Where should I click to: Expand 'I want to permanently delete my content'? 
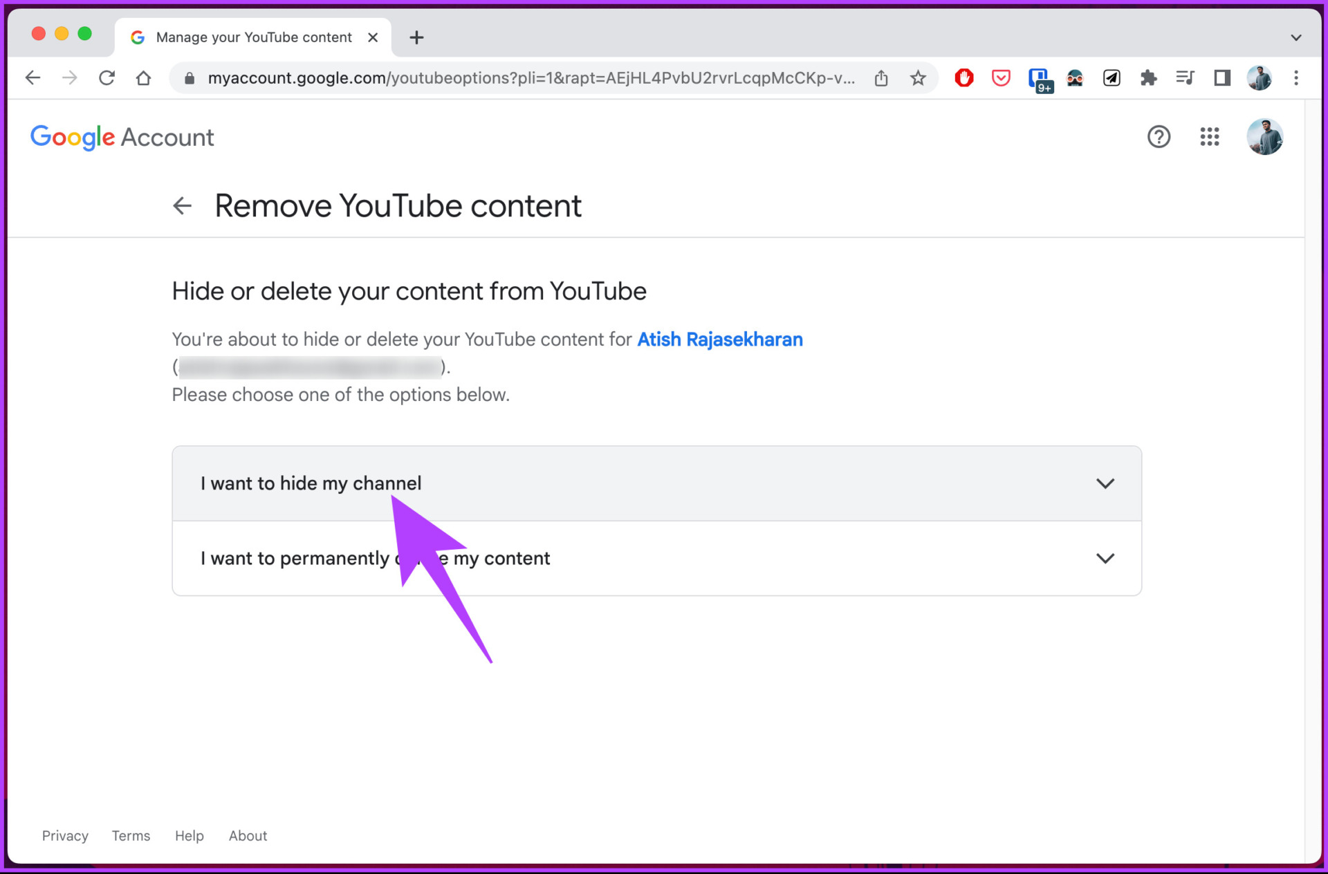coord(656,559)
